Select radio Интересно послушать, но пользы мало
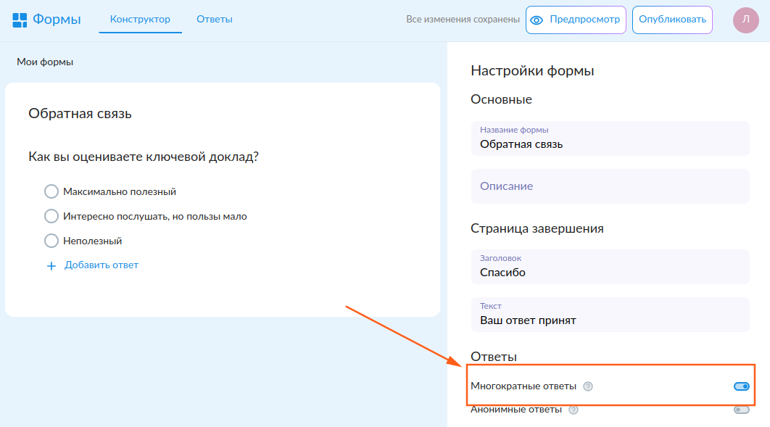Screen dimensions: 770x427 click(51, 216)
